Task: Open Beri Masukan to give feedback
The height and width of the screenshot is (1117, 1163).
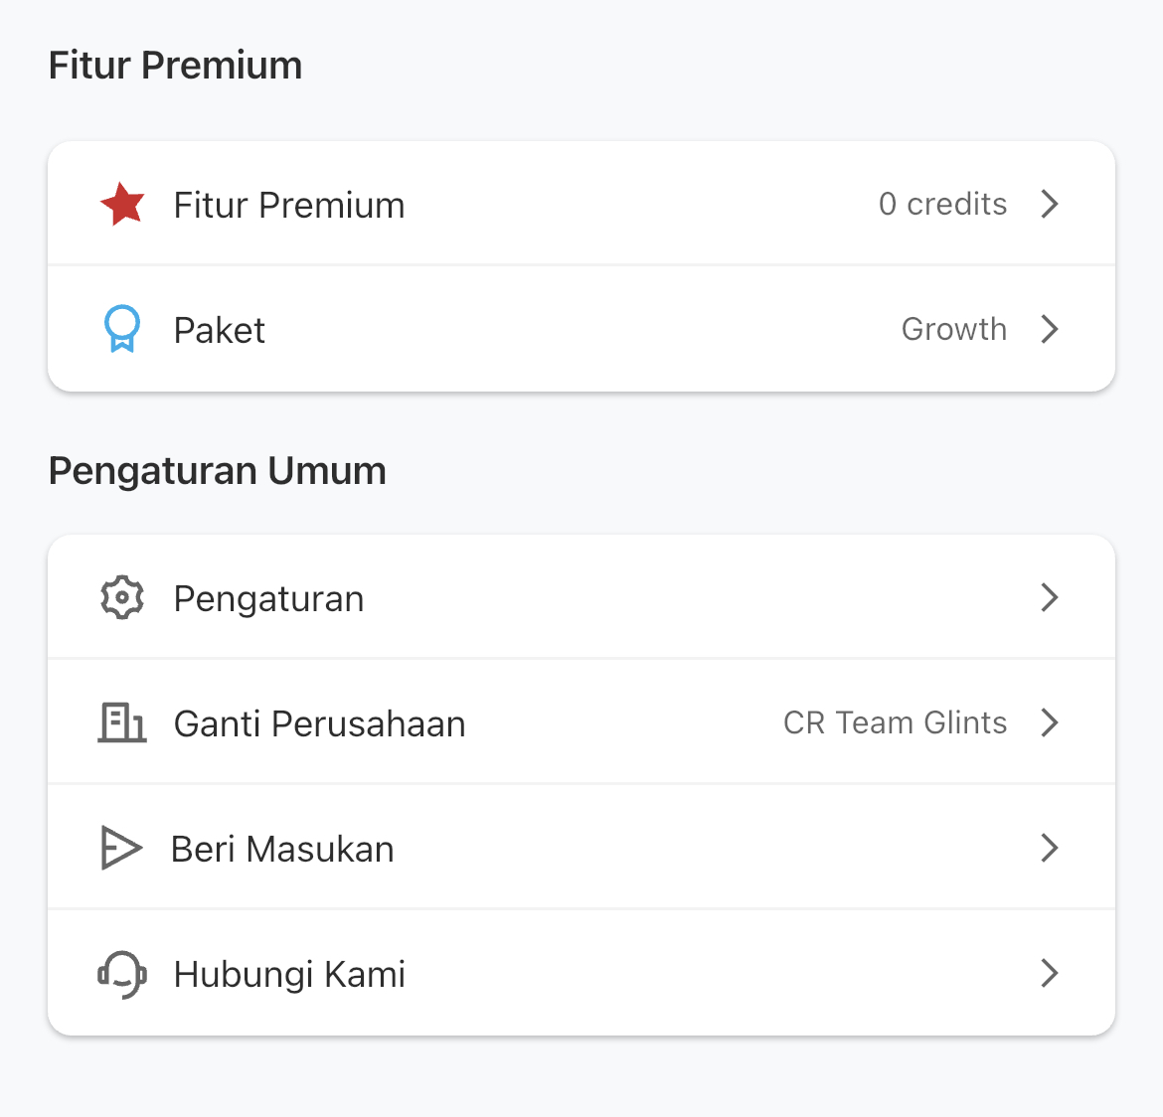Action: [282, 849]
